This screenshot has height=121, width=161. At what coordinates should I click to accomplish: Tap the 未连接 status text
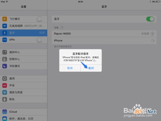145,34
